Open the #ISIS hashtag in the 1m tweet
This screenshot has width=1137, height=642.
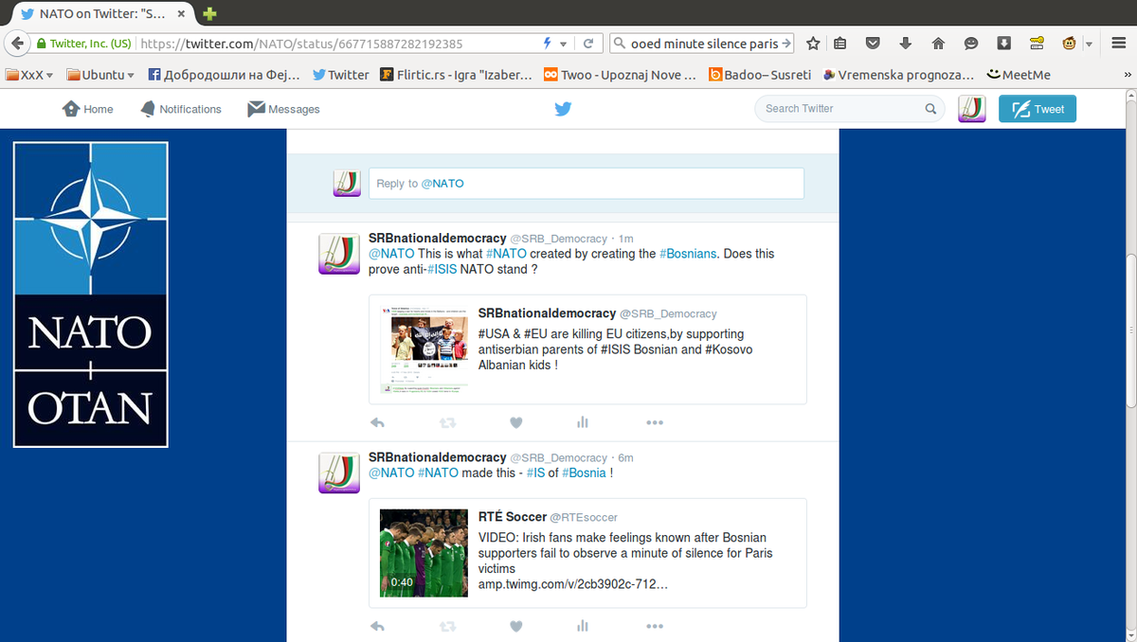pyautogui.click(x=442, y=270)
